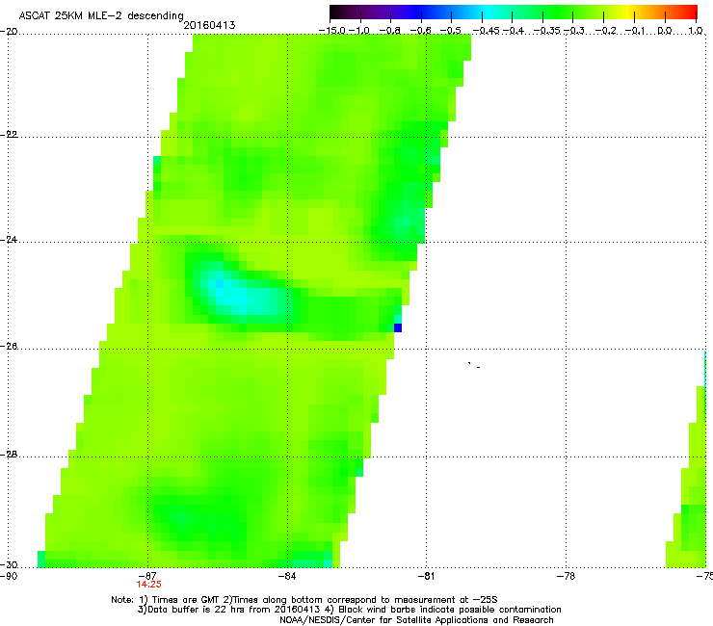Image resolution: width=713 pixels, height=626 pixels.
Task: Click the longitude label -87
Action: (x=147, y=576)
